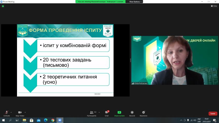Open Mail app from taskbar

(39, 120)
